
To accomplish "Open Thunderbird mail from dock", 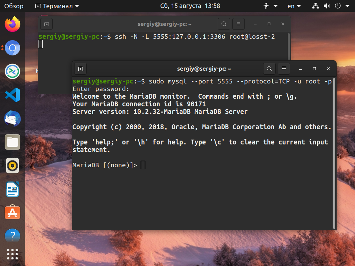I will pyautogui.click(x=12, y=118).
